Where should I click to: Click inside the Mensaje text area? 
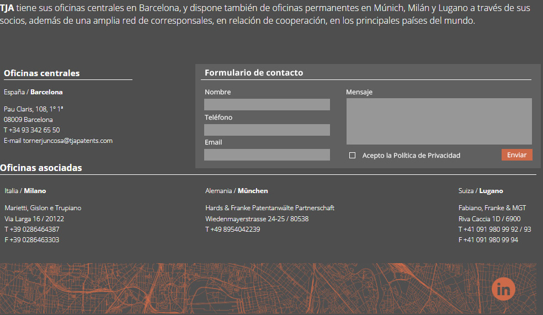click(x=439, y=121)
